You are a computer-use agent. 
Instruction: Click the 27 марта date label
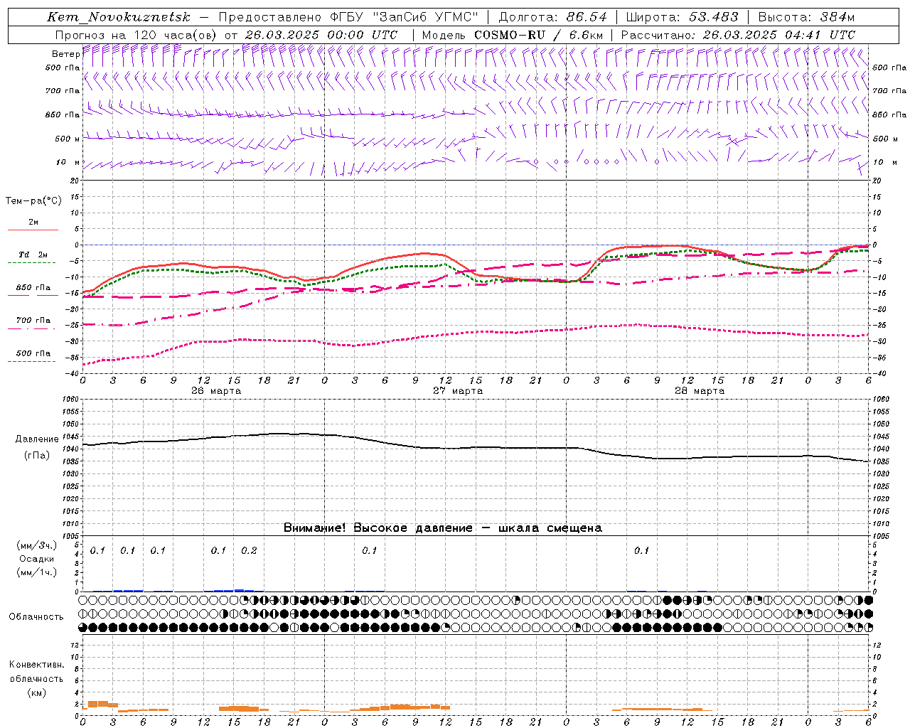[458, 391]
